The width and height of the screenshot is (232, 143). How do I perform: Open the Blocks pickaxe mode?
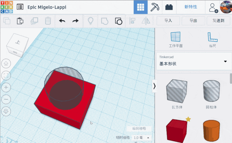coord(155,7)
